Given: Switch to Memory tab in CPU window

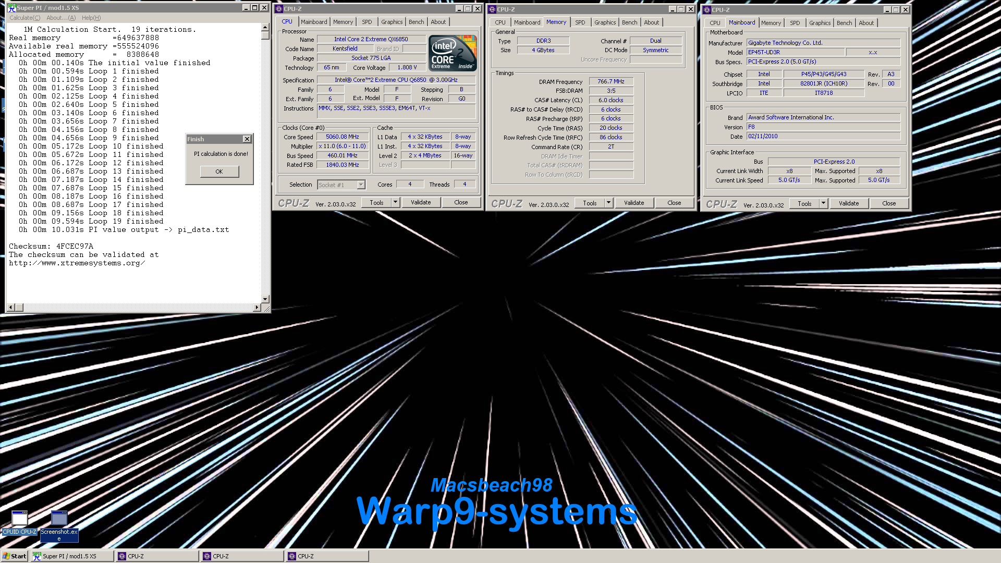Looking at the screenshot, I should coord(343,22).
